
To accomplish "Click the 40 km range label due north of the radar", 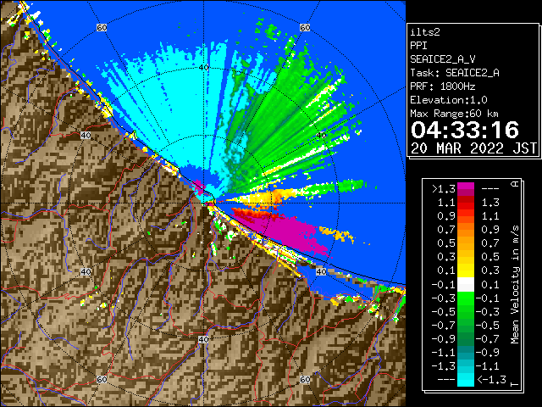I will pyautogui.click(x=204, y=68).
